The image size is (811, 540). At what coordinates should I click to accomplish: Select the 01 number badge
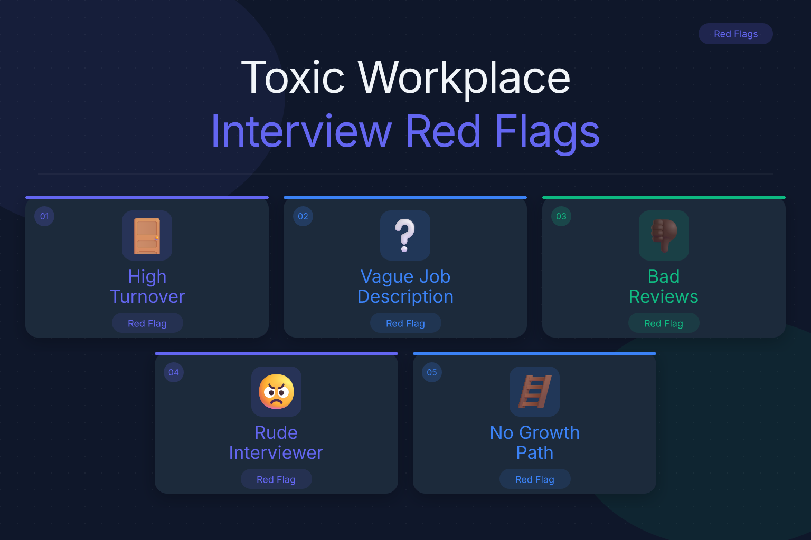tap(44, 216)
